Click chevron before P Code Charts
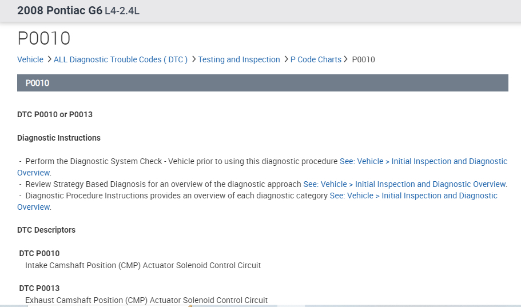The width and height of the screenshot is (521, 307). [286, 59]
